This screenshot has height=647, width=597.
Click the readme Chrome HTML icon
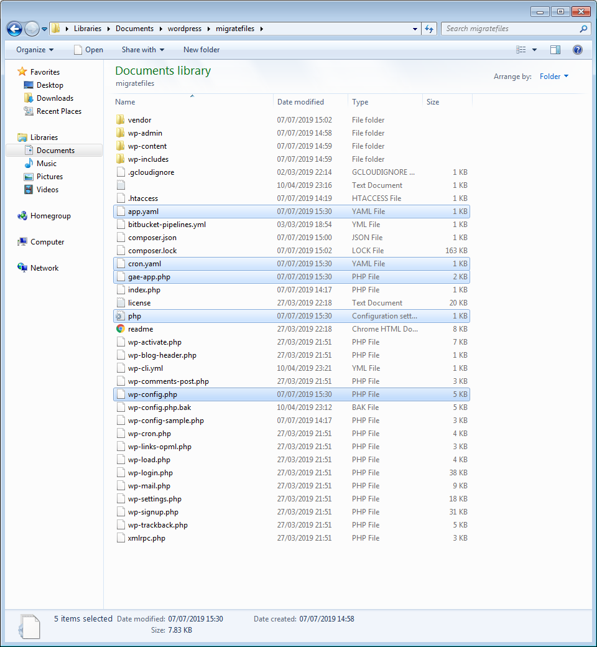[x=121, y=329]
